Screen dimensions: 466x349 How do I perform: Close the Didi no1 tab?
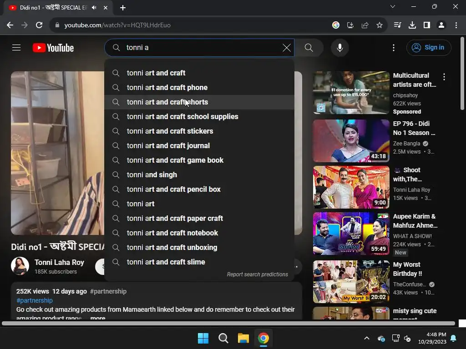pos(106,8)
